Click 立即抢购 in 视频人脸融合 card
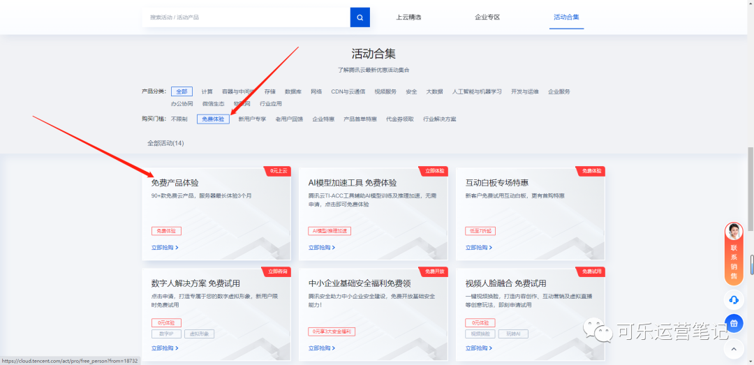754x365 pixels. [x=479, y=348]
